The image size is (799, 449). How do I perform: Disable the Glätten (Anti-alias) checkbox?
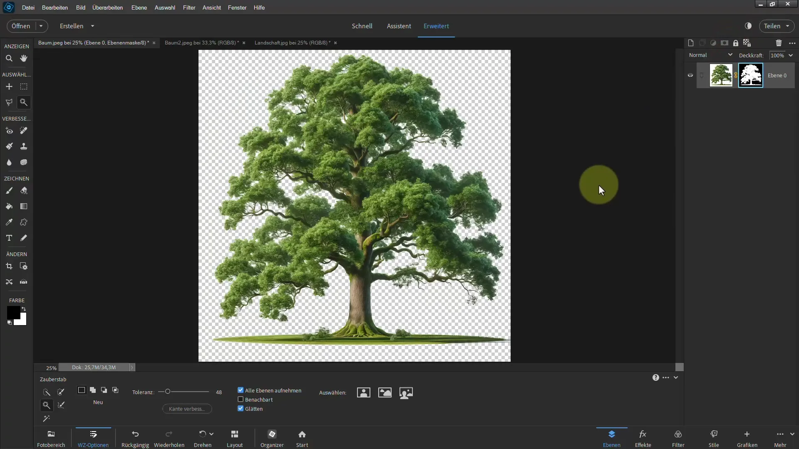click(241, 408)
